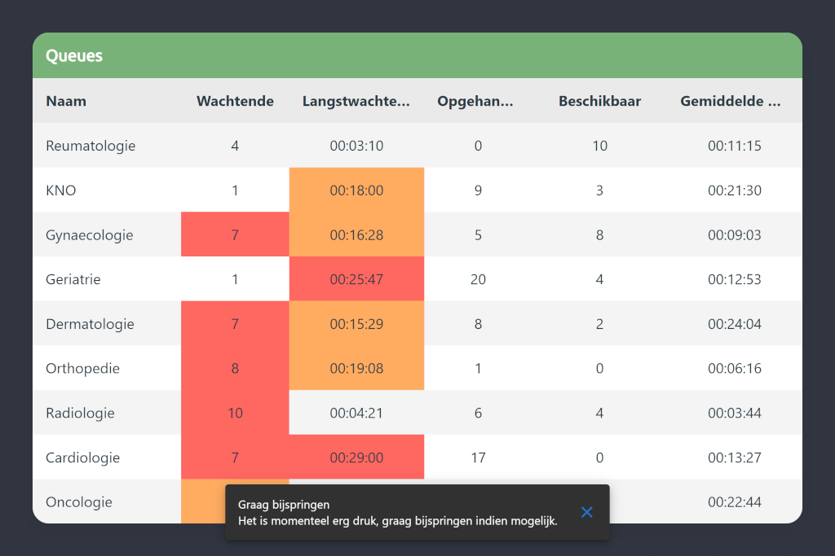Select the Oncologie queue name
The height and width of the screenshot is (556, 835).
(x=79, y=501)
